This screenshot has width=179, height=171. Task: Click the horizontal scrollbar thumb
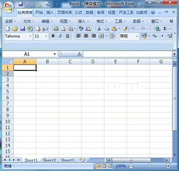(x=131, y=160)
